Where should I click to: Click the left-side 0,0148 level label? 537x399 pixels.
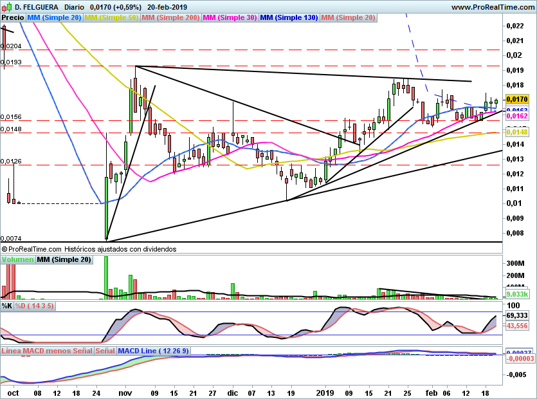coord(11,129)
